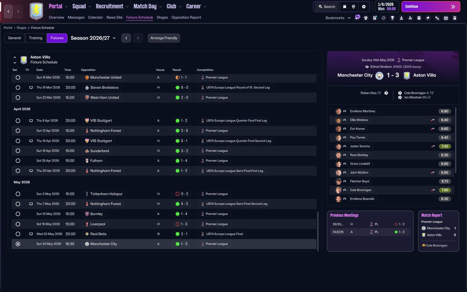Open the Overview tab
The width and height of the screenshot is (467, 292).
pos(57,18)
